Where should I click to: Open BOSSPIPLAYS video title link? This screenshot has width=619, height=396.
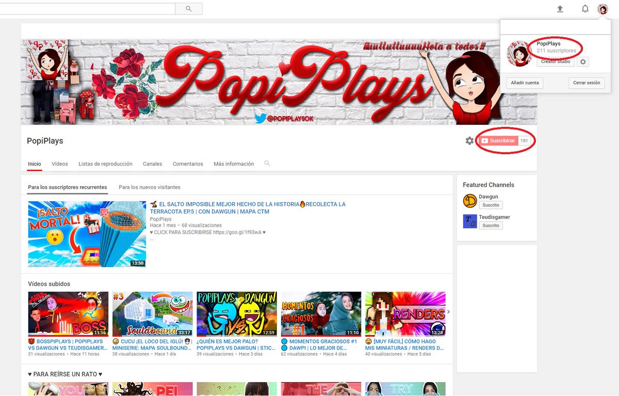(68, 344)
